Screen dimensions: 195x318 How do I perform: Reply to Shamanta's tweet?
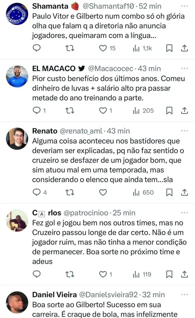[x=37, y=48]
